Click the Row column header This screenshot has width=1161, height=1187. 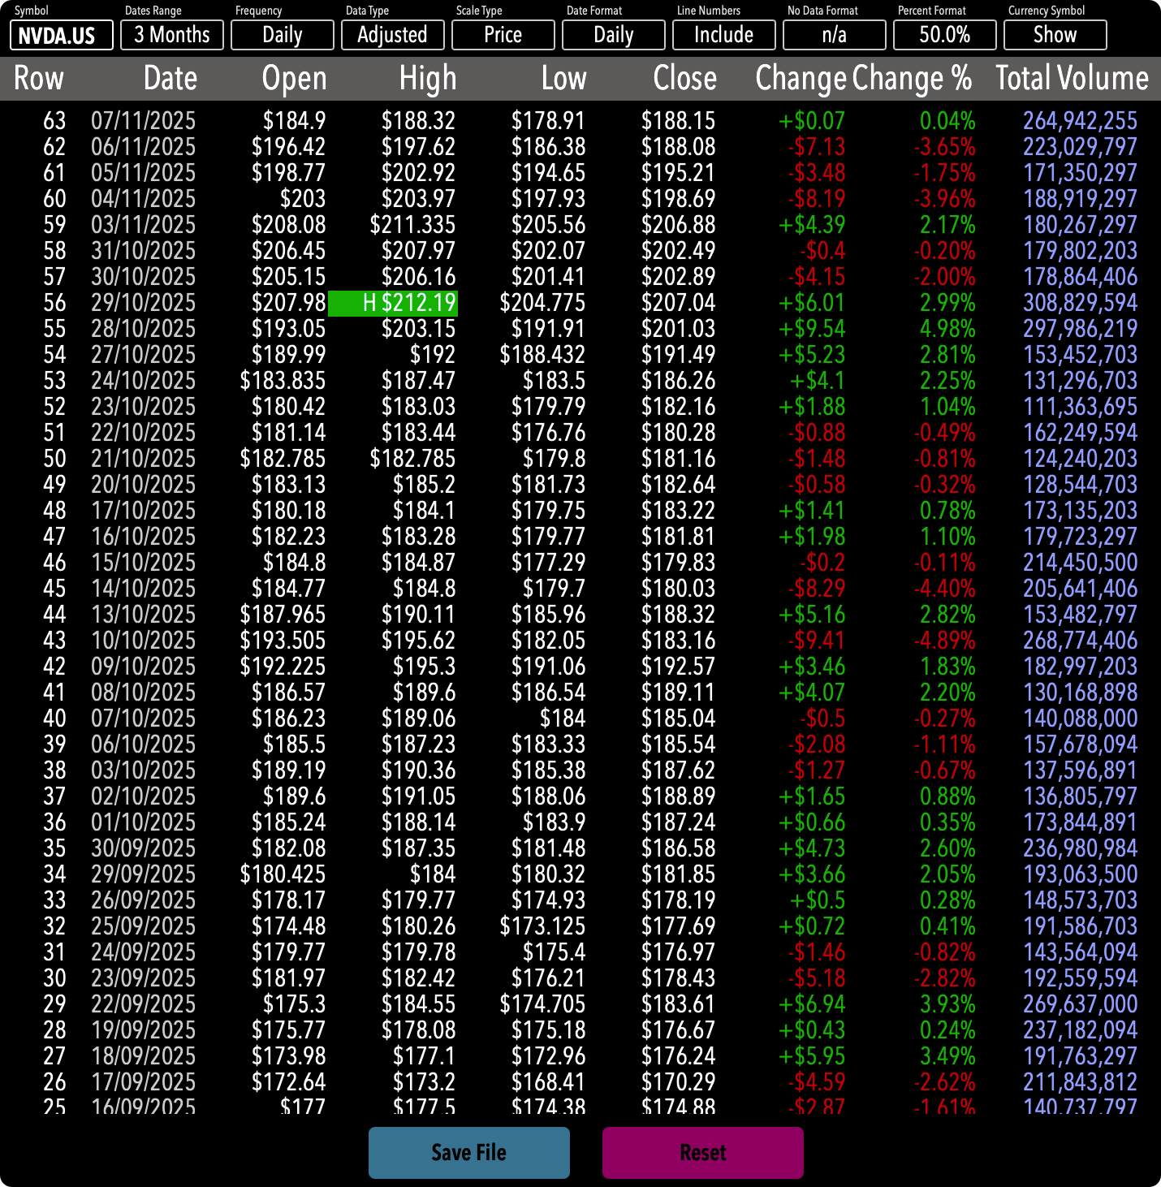click(39, 79)
